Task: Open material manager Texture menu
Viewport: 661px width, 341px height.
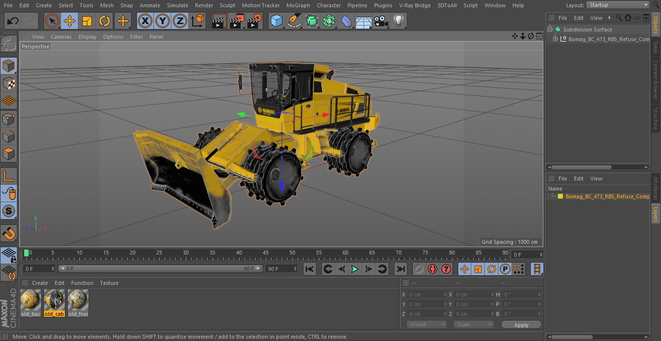Action: pos(109,283)
